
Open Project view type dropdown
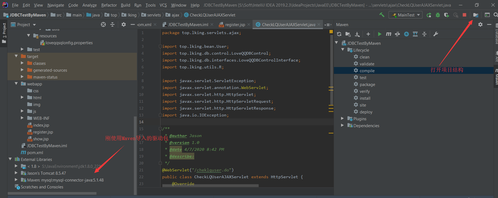(34, 25)
